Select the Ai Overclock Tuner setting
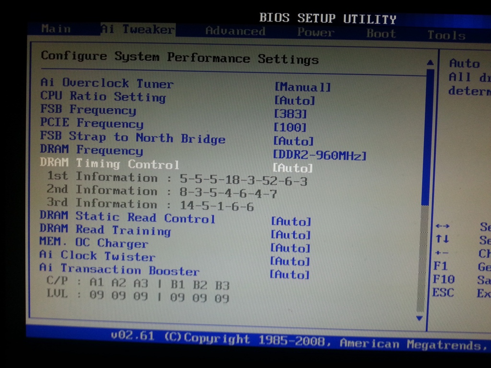 [107, 83]
